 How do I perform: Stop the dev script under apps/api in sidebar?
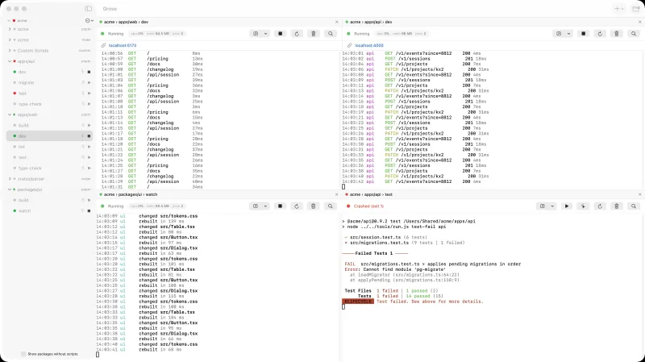pos(89,72)
